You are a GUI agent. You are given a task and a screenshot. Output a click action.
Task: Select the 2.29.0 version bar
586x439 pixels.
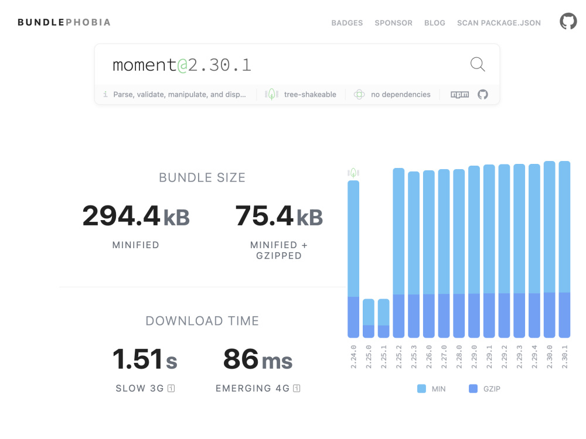pyautogui.click(x=474, y=252)
